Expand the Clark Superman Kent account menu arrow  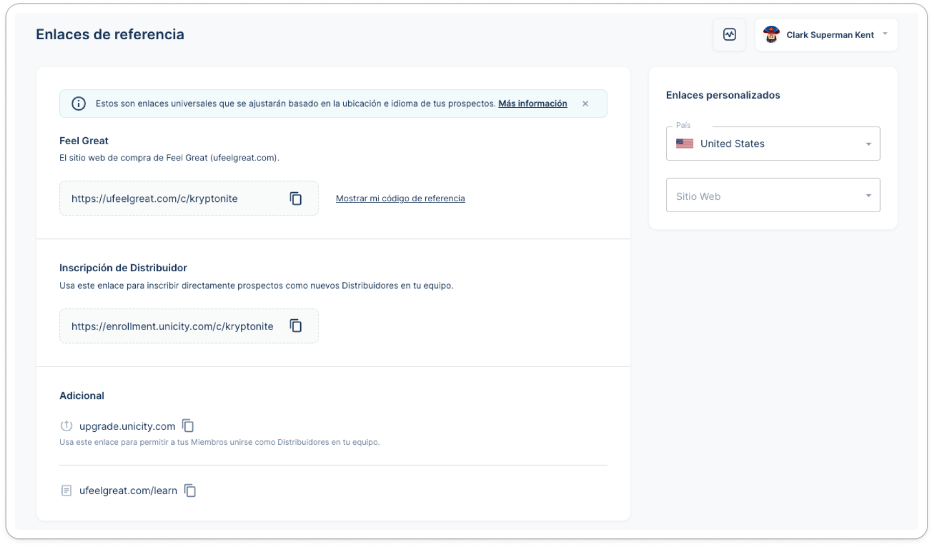pos(885,34)
